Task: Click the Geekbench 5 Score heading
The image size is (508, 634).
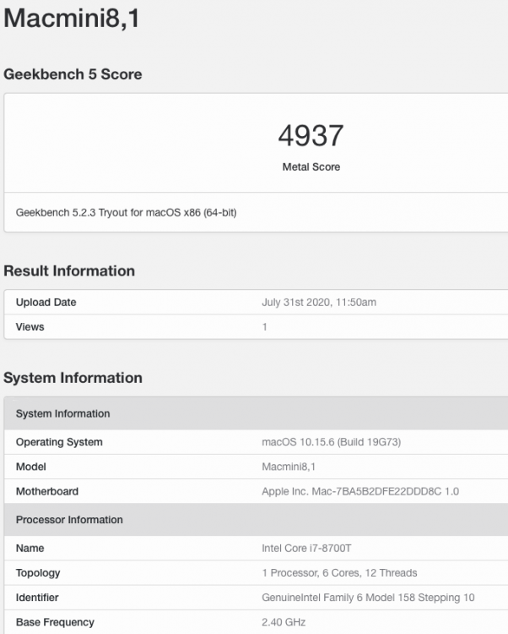Action: pos(73,74)
